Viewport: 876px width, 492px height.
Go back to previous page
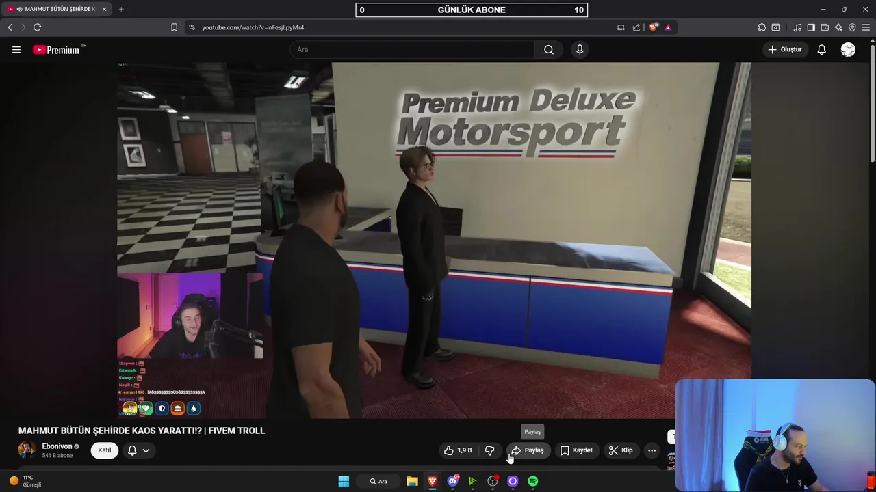click(10, 27)
